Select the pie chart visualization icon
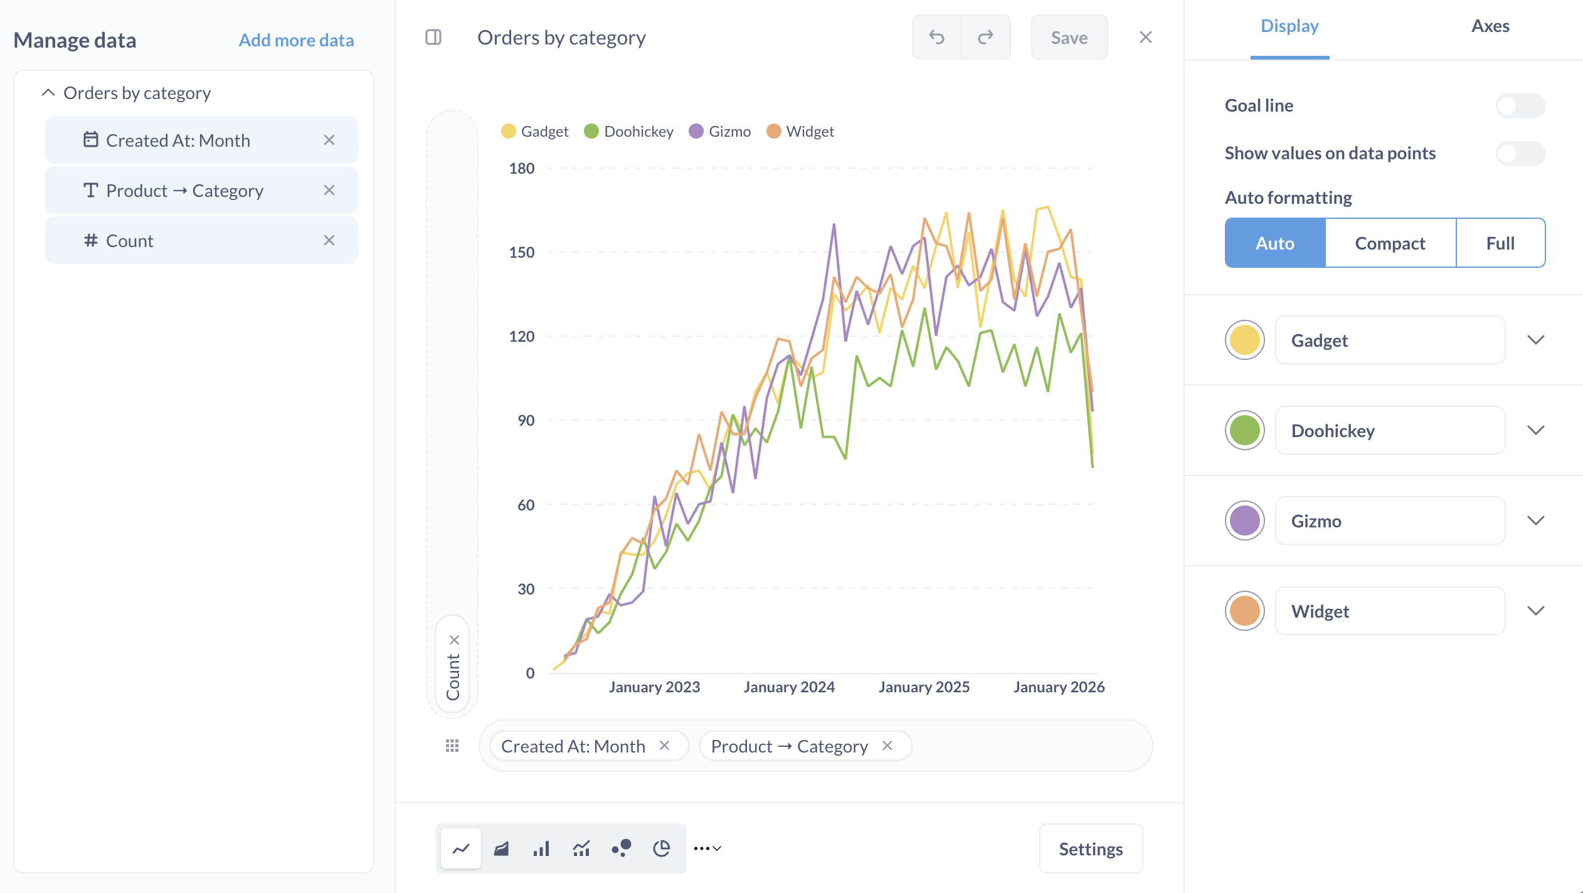Image resolution: width=1583 pixels, height=893 pixels. tap(662, 848)
